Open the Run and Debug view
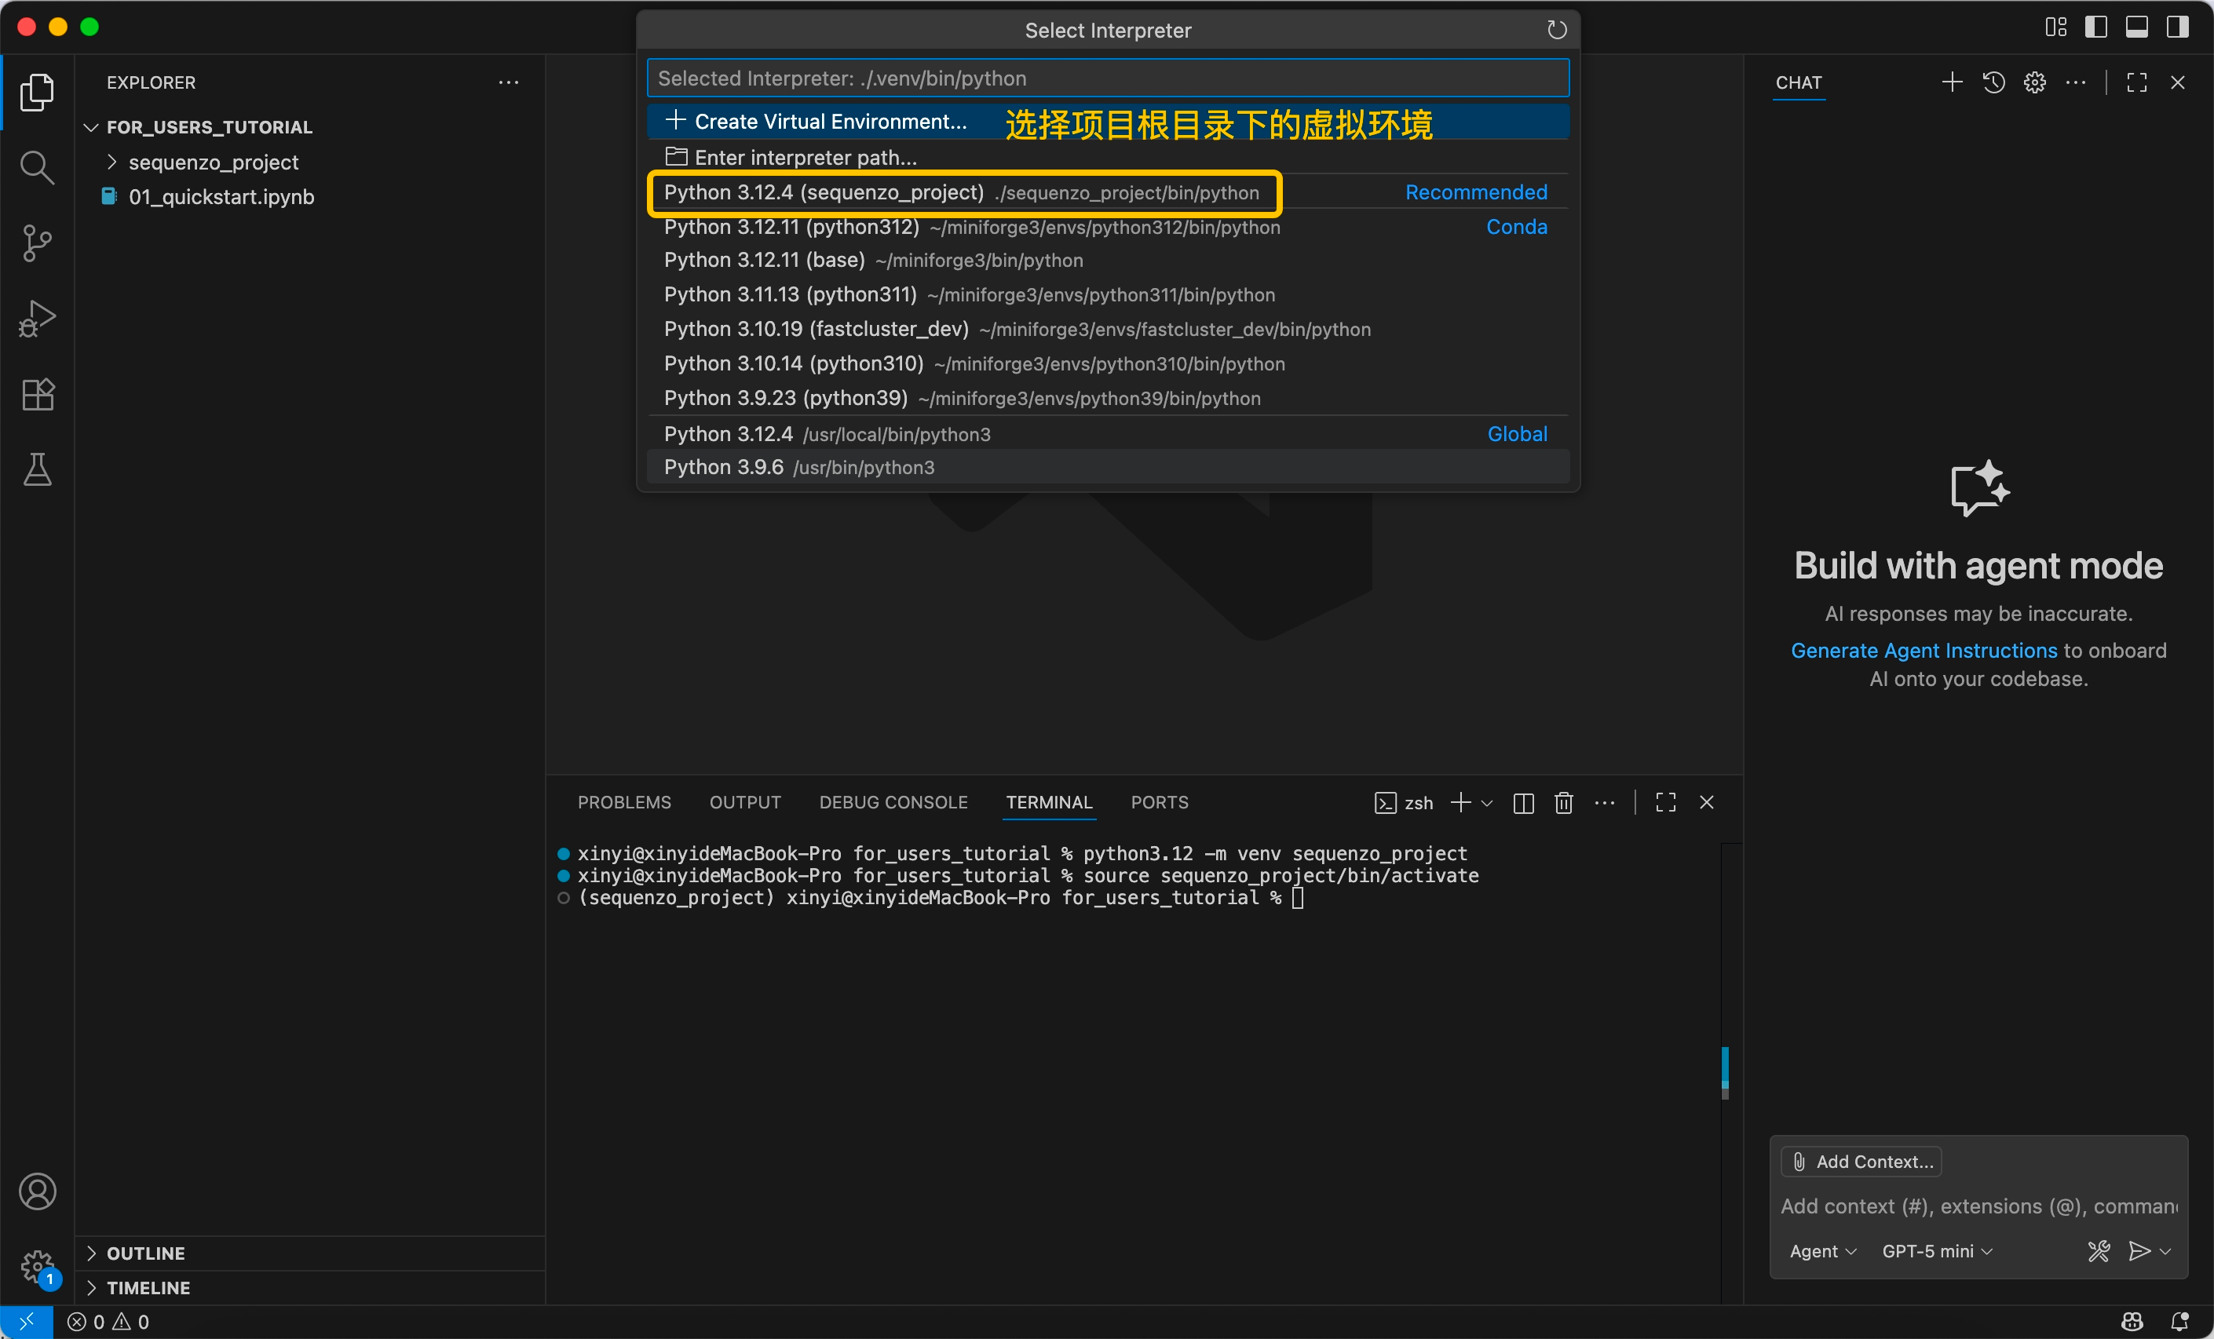Image resolution: width=2214 pixels, height=1339 pixels. click(x=37, y=318)
